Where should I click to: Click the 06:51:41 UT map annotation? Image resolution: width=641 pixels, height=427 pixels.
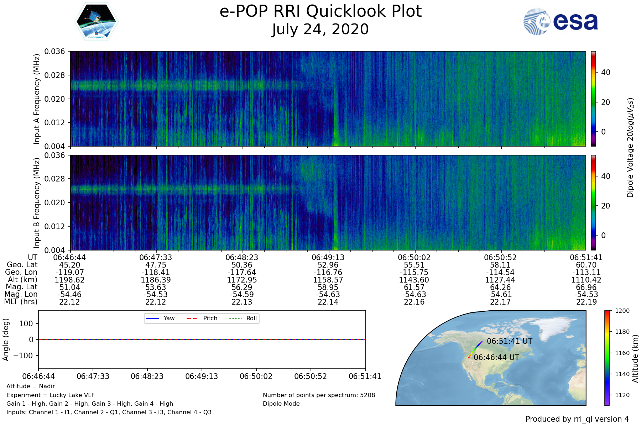[x=509, y=341]
